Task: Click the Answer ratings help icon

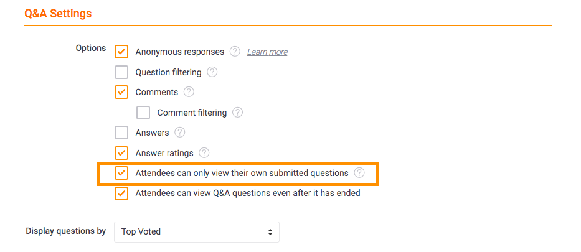Action: coord(204,152)
